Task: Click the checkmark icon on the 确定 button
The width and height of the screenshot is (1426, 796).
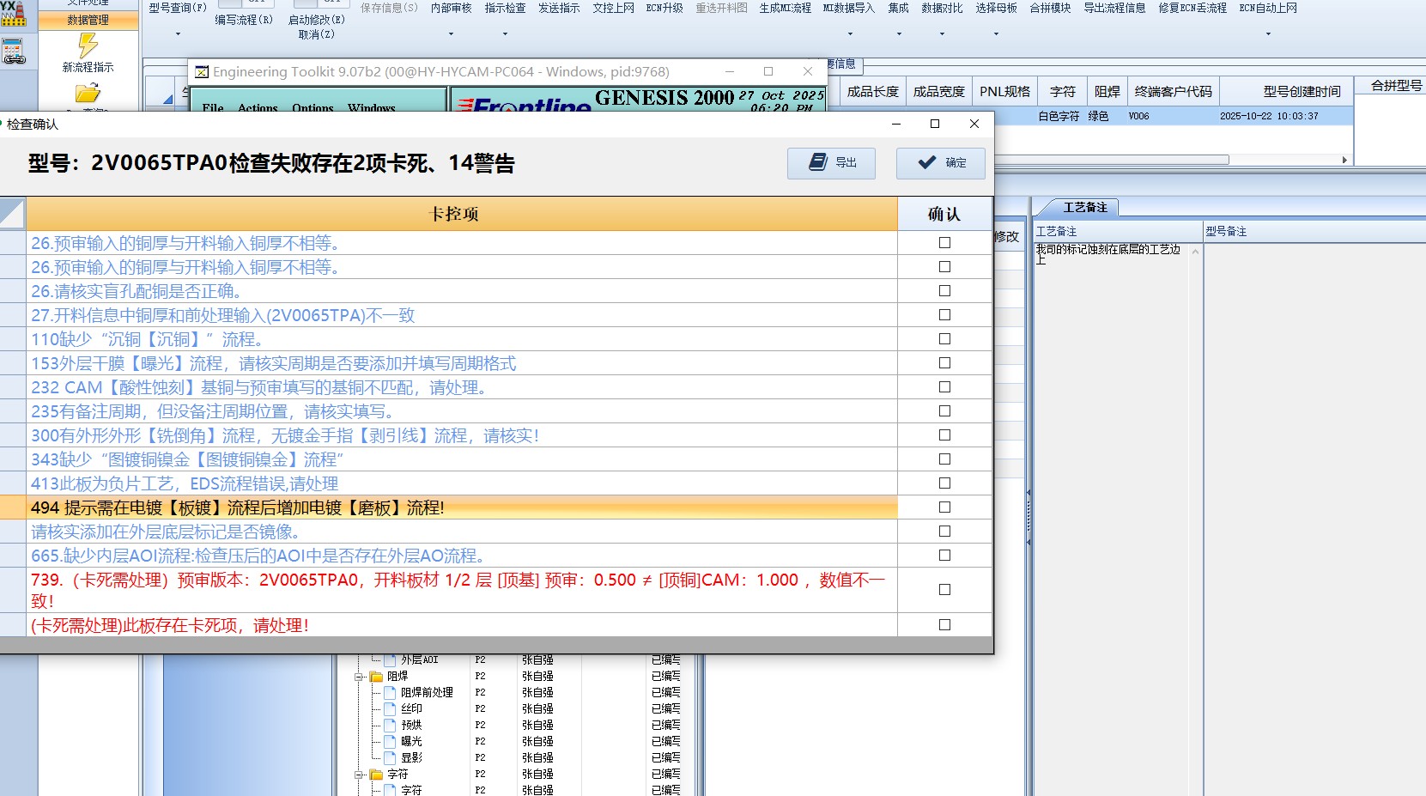Action: (927, 162)
